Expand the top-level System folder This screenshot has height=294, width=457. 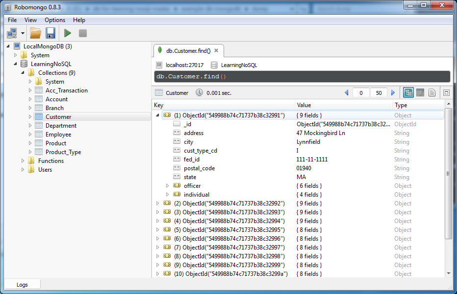click(16, 55)
